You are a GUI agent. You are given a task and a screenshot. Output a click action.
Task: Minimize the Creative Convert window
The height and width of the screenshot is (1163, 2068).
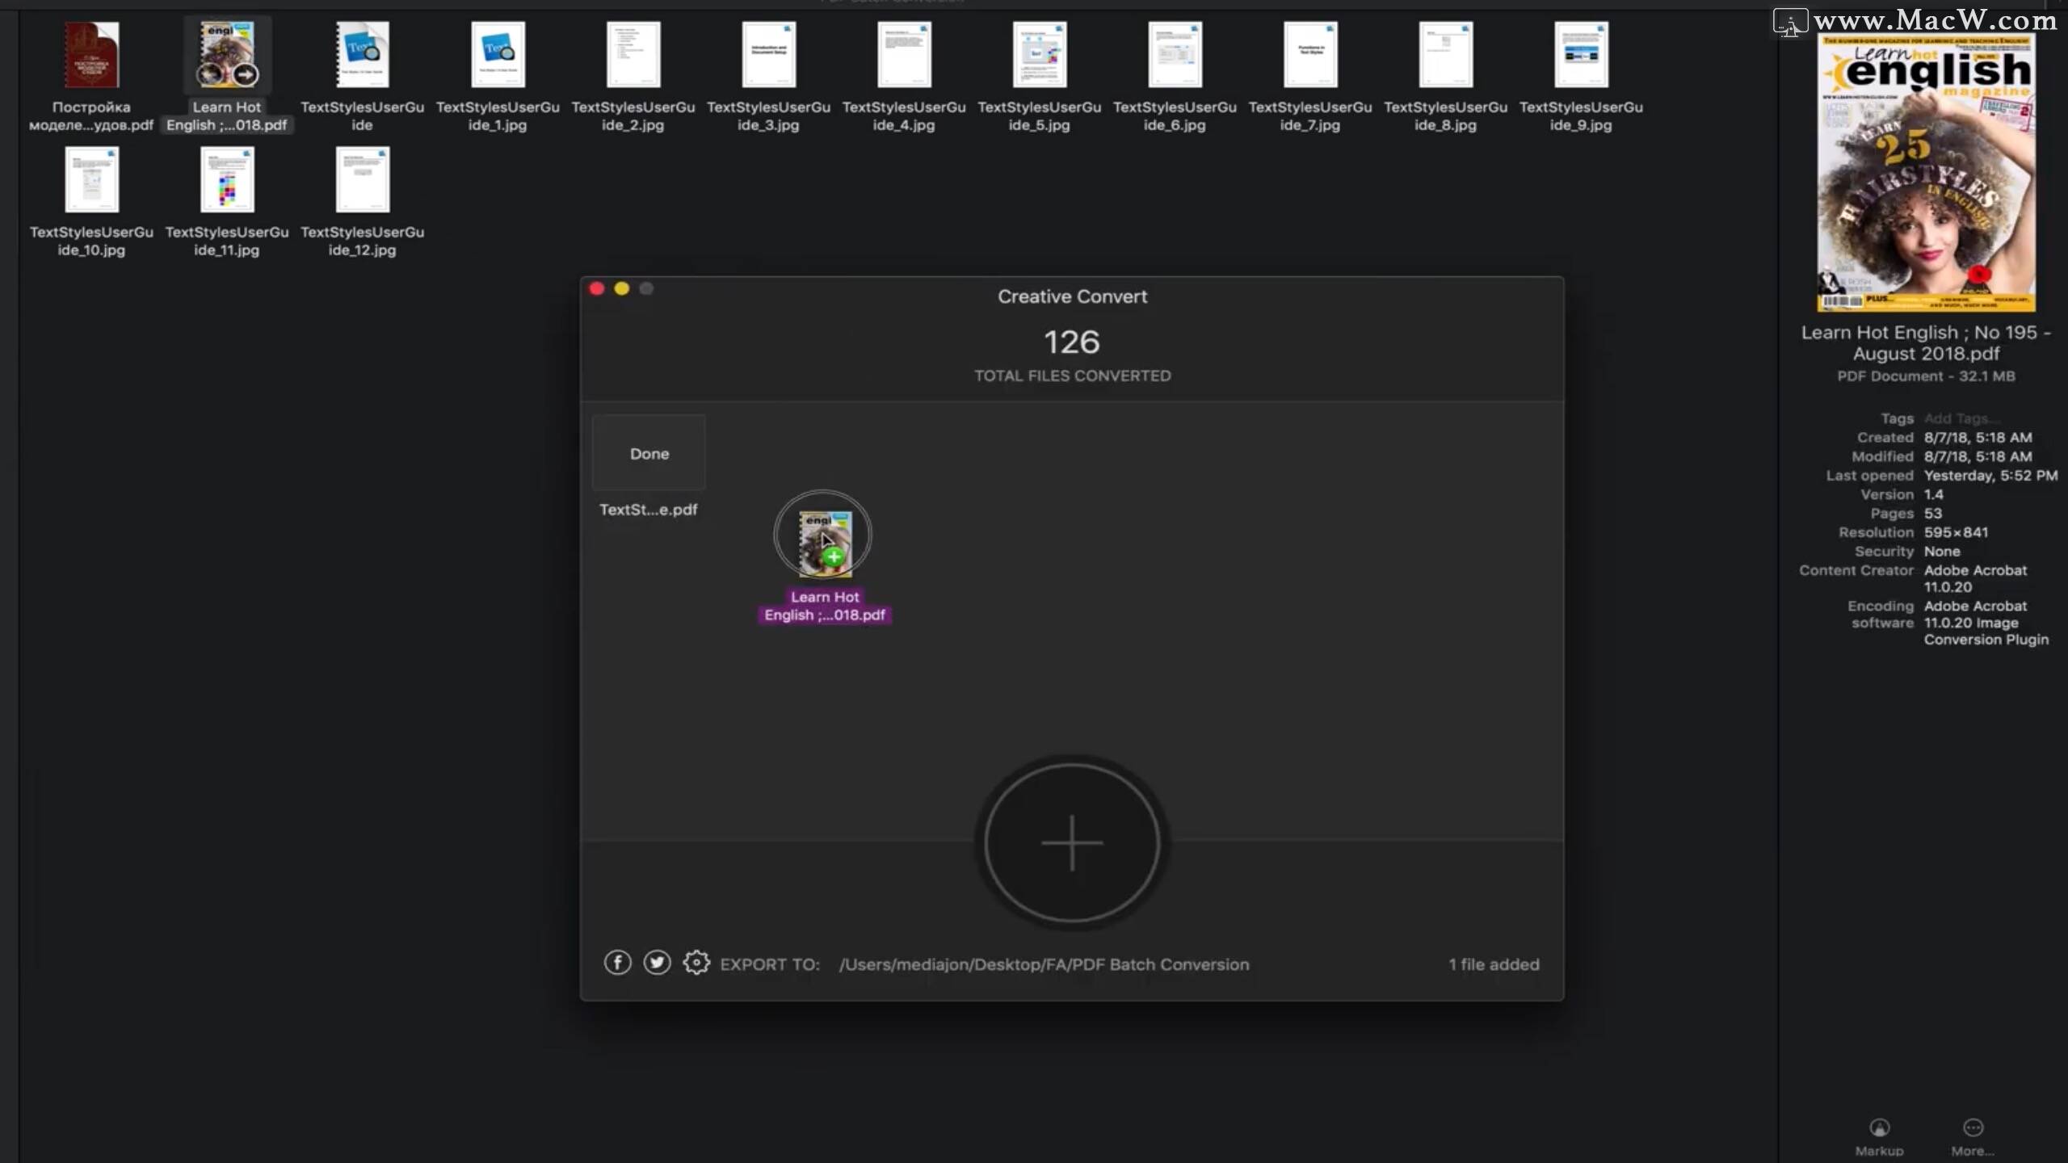click(x=621, y=288)
